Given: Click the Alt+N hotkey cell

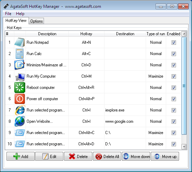Looking at the screenshot, I should pyautogui.click(x=86, y=42).
